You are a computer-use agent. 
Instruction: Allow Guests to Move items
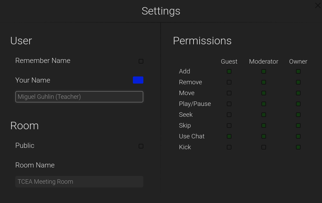229,93
